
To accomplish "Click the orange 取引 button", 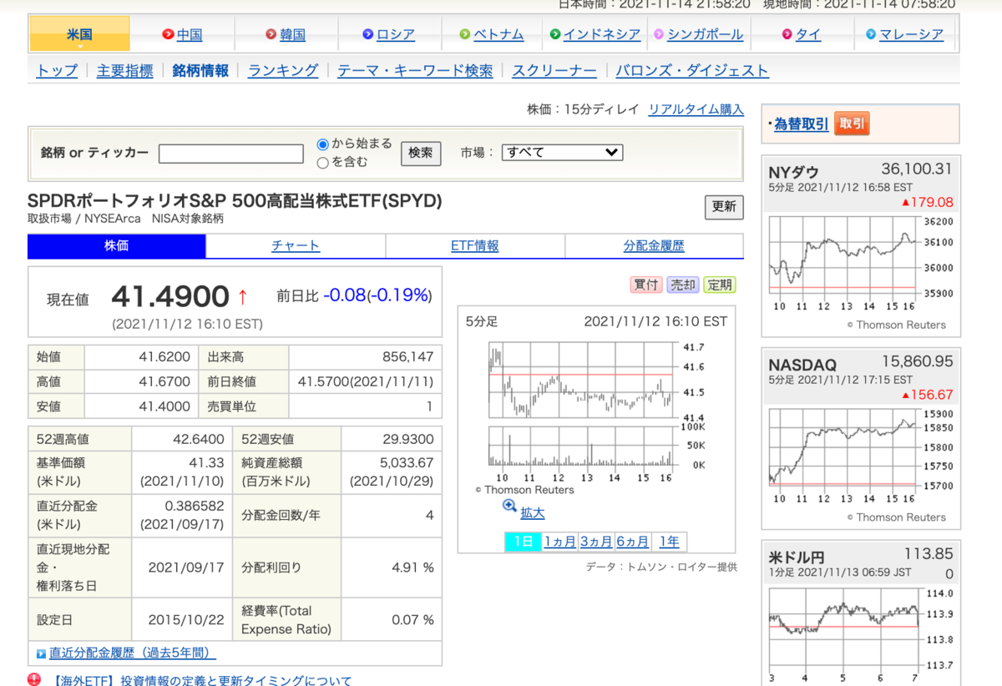I will click(852, 124).
